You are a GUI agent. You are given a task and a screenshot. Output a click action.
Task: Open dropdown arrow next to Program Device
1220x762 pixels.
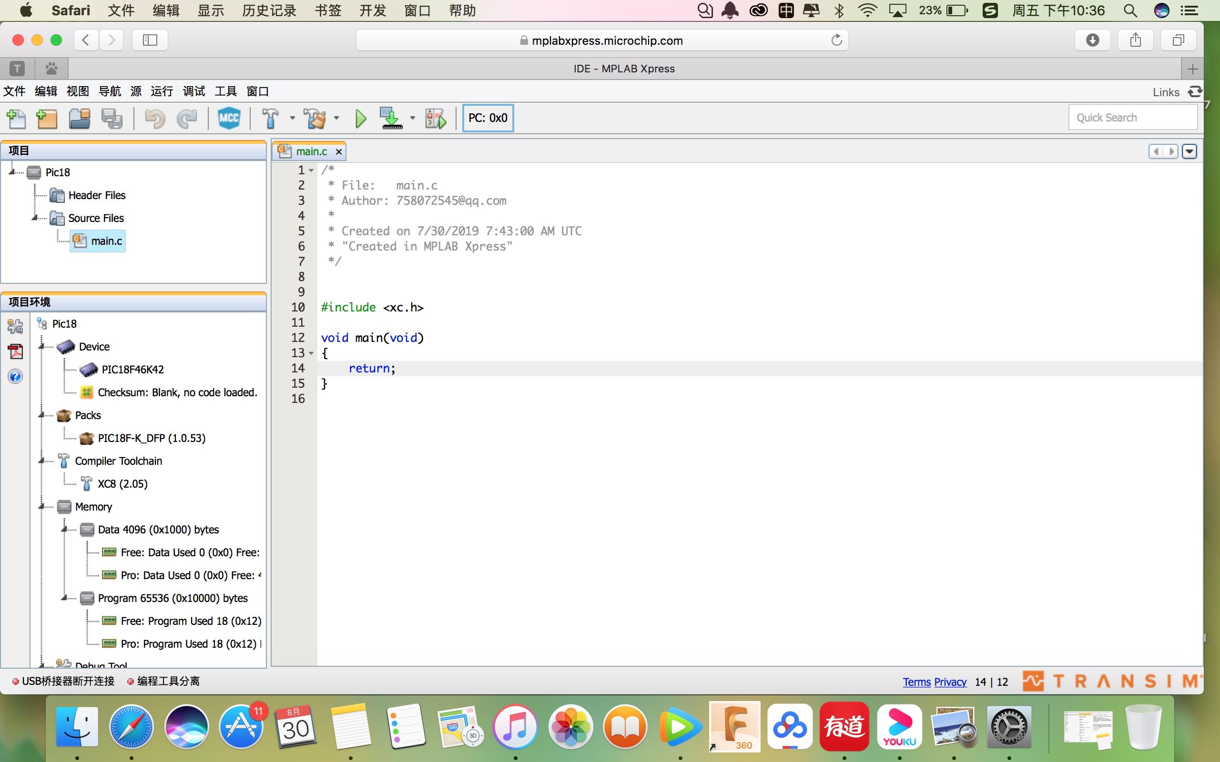(412, 119)
